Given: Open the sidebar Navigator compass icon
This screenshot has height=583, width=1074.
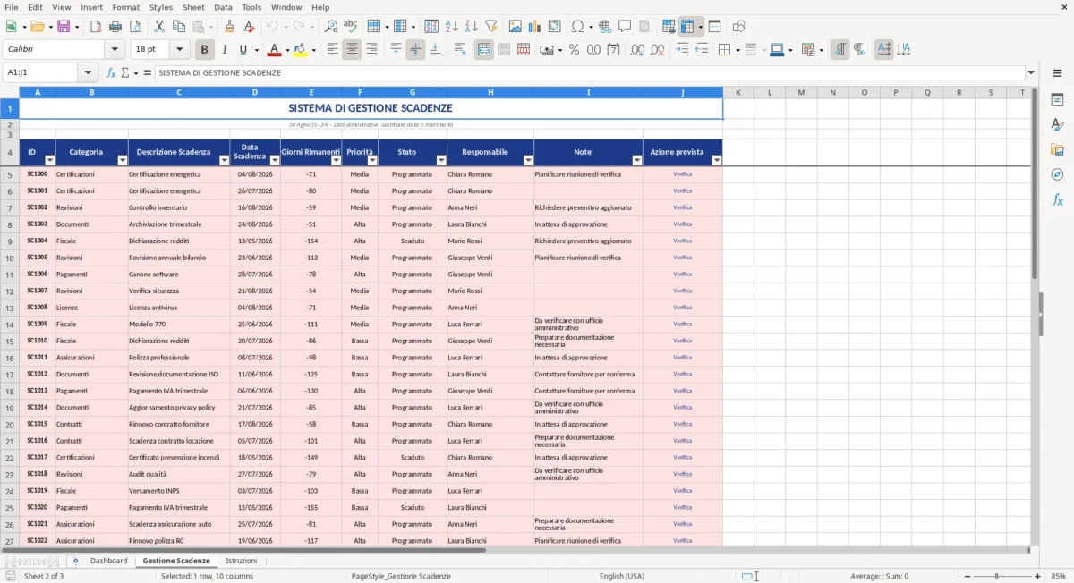Looking at the screenshot, I should click(x=1057, y=174).
